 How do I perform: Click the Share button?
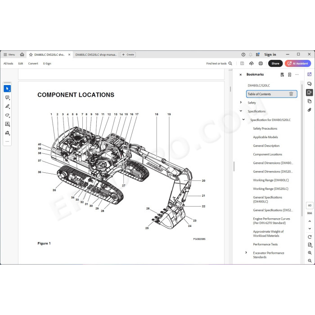pyautogui.click(x=275, y=63)
